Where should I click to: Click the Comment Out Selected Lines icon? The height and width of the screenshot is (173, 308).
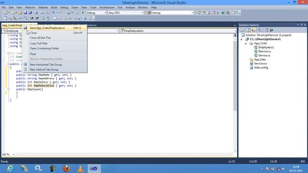43,18
